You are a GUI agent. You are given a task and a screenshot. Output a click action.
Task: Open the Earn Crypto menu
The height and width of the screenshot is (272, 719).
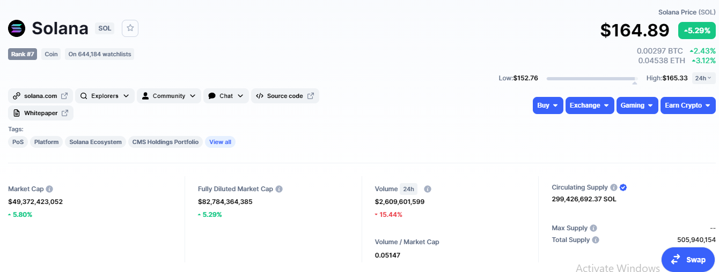click(687, 105)
